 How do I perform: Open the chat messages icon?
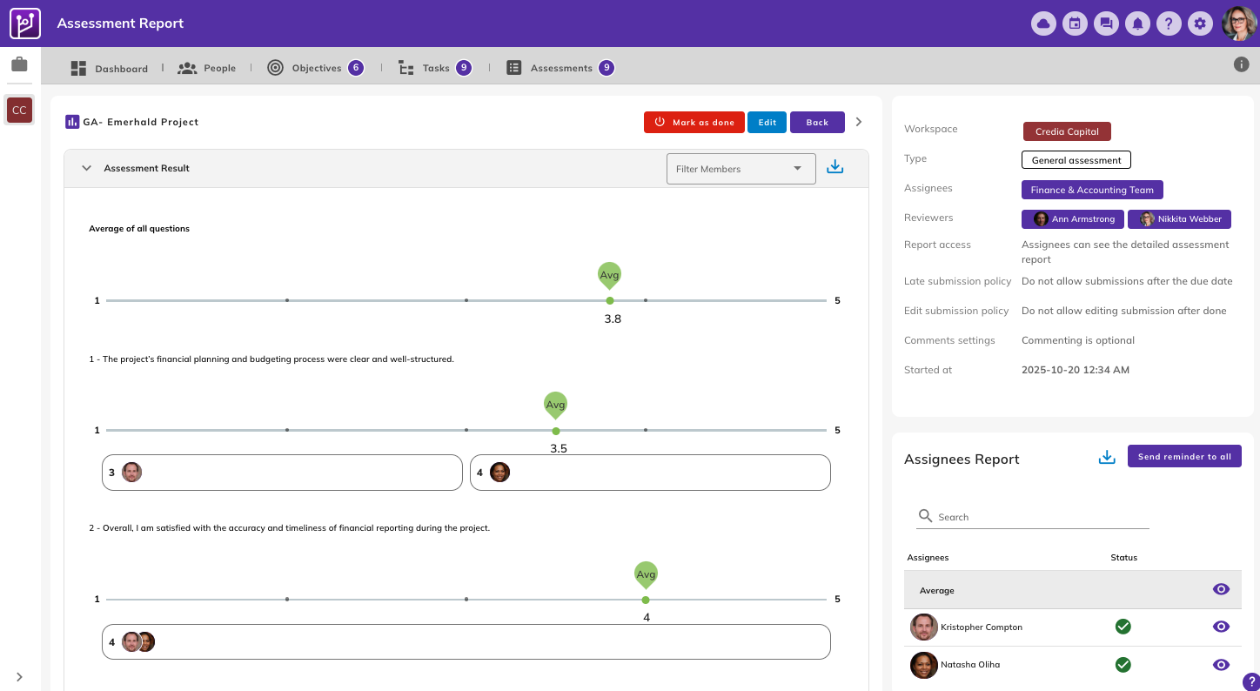click(x=1106, y=23)
